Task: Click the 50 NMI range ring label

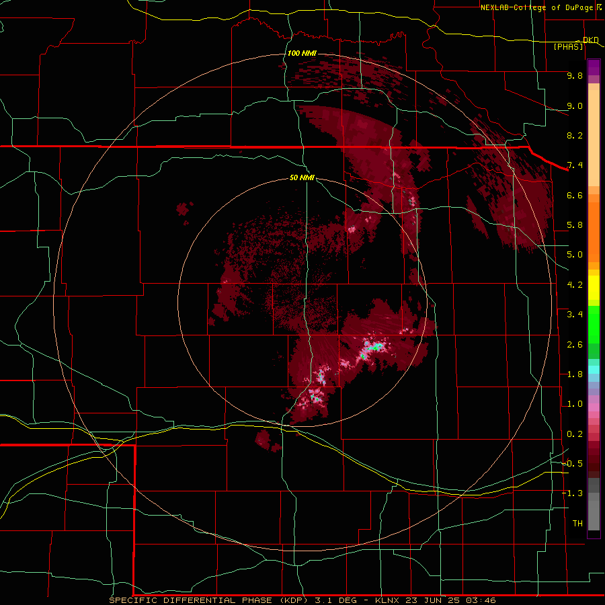Action: (x=302, y=177)
